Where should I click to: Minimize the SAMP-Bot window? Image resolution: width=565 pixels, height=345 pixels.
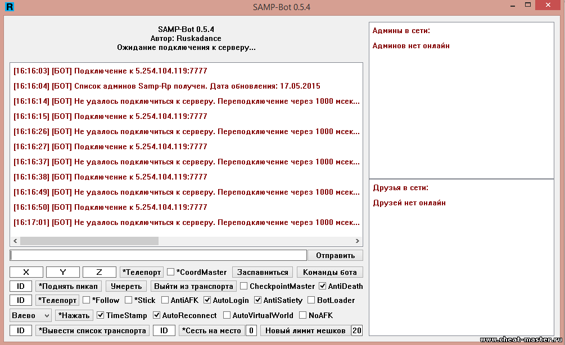click(x=512, y=6)
